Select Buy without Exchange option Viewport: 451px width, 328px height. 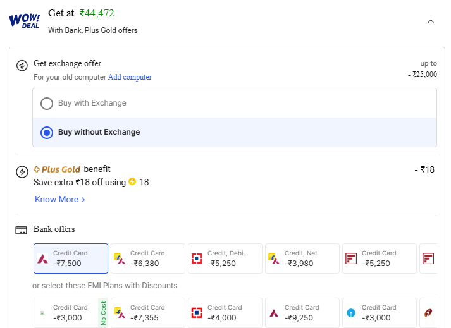point(47,132)
